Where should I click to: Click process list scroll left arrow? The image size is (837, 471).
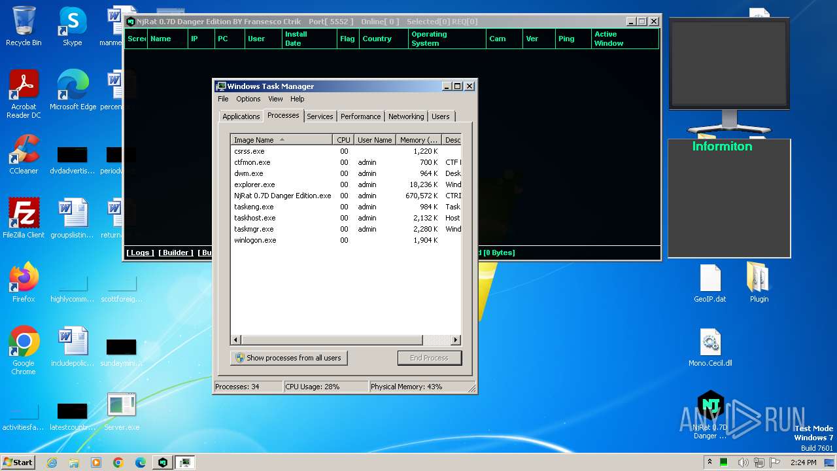tap(237, 340)
